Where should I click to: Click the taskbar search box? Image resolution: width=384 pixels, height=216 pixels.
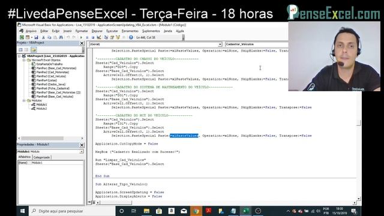(72, 211)
